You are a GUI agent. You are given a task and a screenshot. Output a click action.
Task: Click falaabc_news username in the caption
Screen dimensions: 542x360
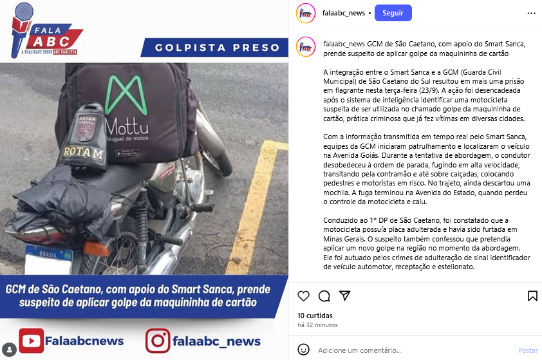[x=344, y=44]
